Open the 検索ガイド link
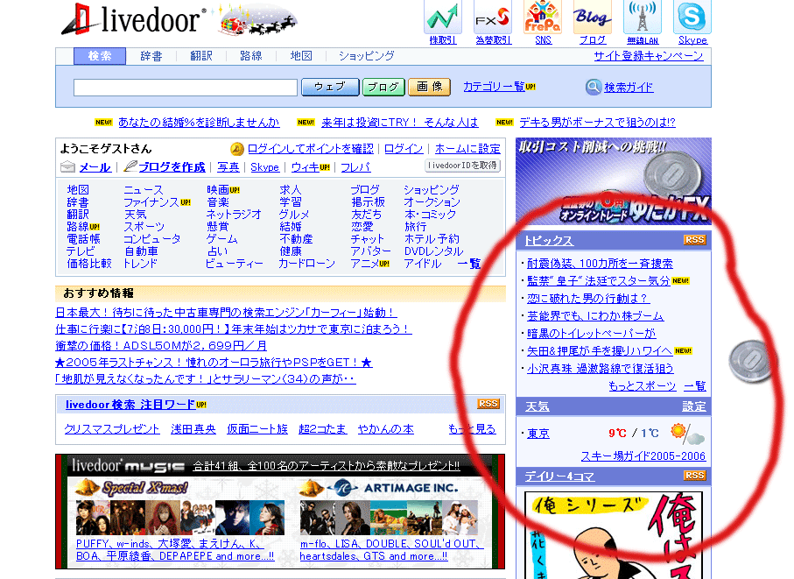Screen dimensions: 794x579 click(629, 87)
